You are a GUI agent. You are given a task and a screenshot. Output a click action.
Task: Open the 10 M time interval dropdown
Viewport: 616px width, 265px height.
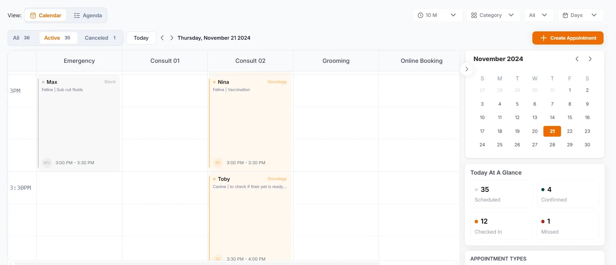tap(437, 15)
